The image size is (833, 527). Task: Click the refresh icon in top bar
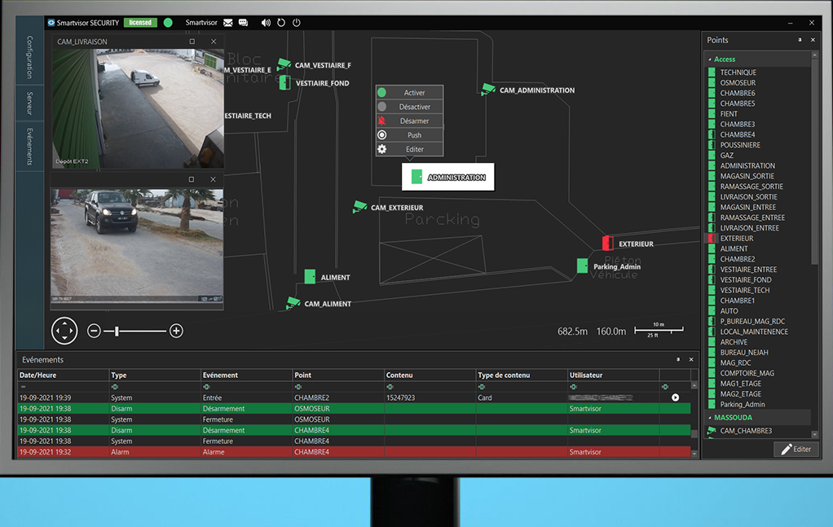281,23
